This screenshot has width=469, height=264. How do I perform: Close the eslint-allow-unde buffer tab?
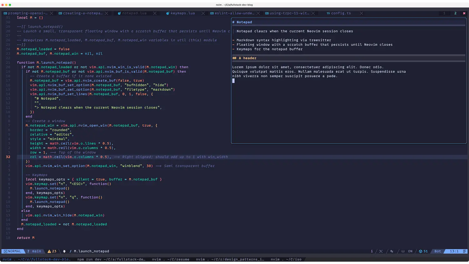pos(258,13)
